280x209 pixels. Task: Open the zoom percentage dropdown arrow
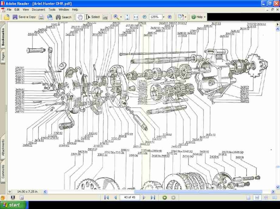164,17
